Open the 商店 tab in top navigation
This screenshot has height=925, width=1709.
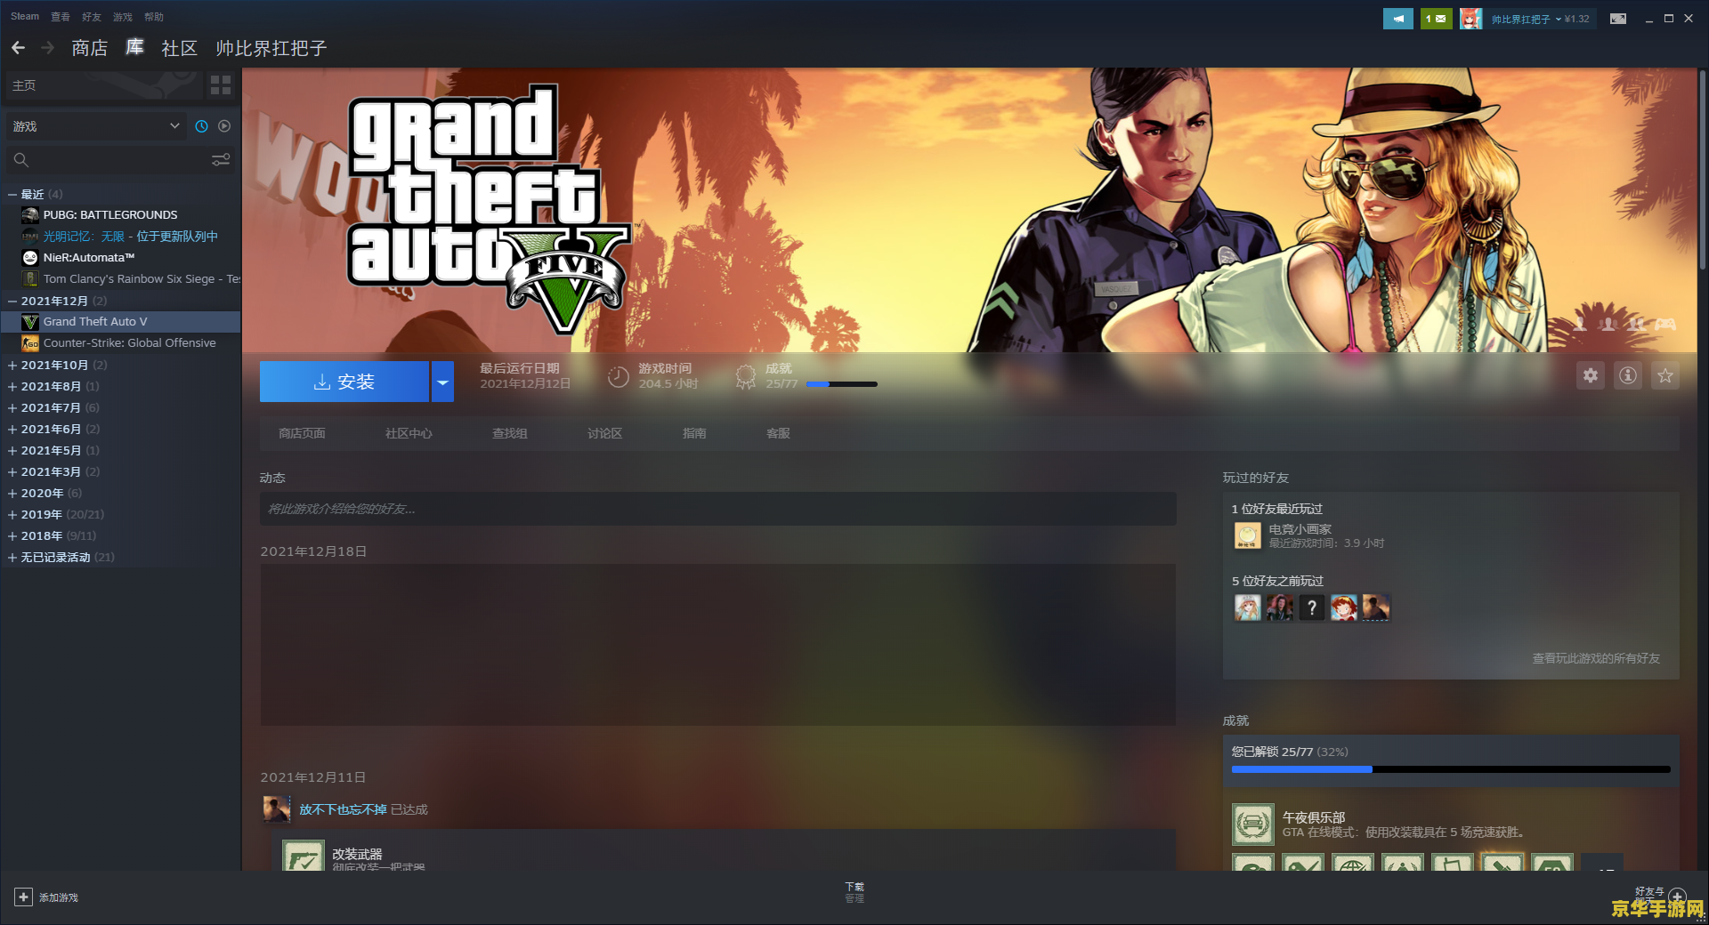pos(89,48)
